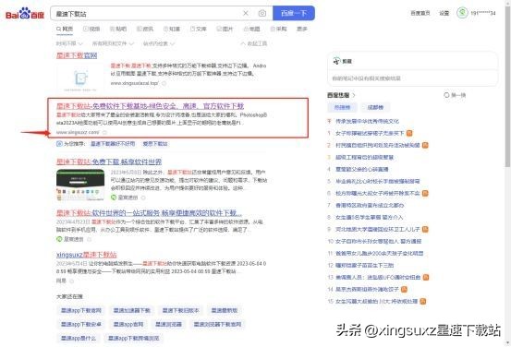
Task: Click the icon after www.xingsuxiazai.top URL
Action: [164, 83]
